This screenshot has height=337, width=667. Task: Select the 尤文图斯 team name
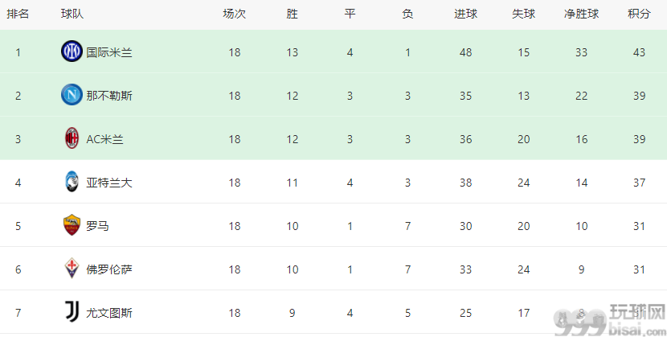coord(109,313)
